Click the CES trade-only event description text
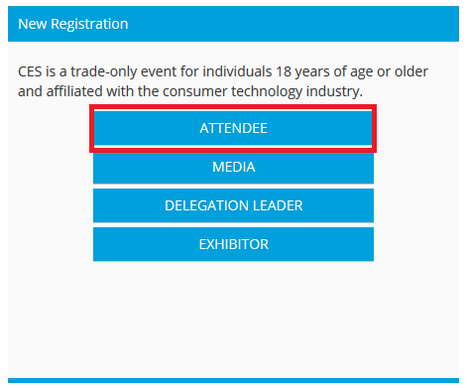The width and height of the screenshot is (467, 388). [223, 81]
